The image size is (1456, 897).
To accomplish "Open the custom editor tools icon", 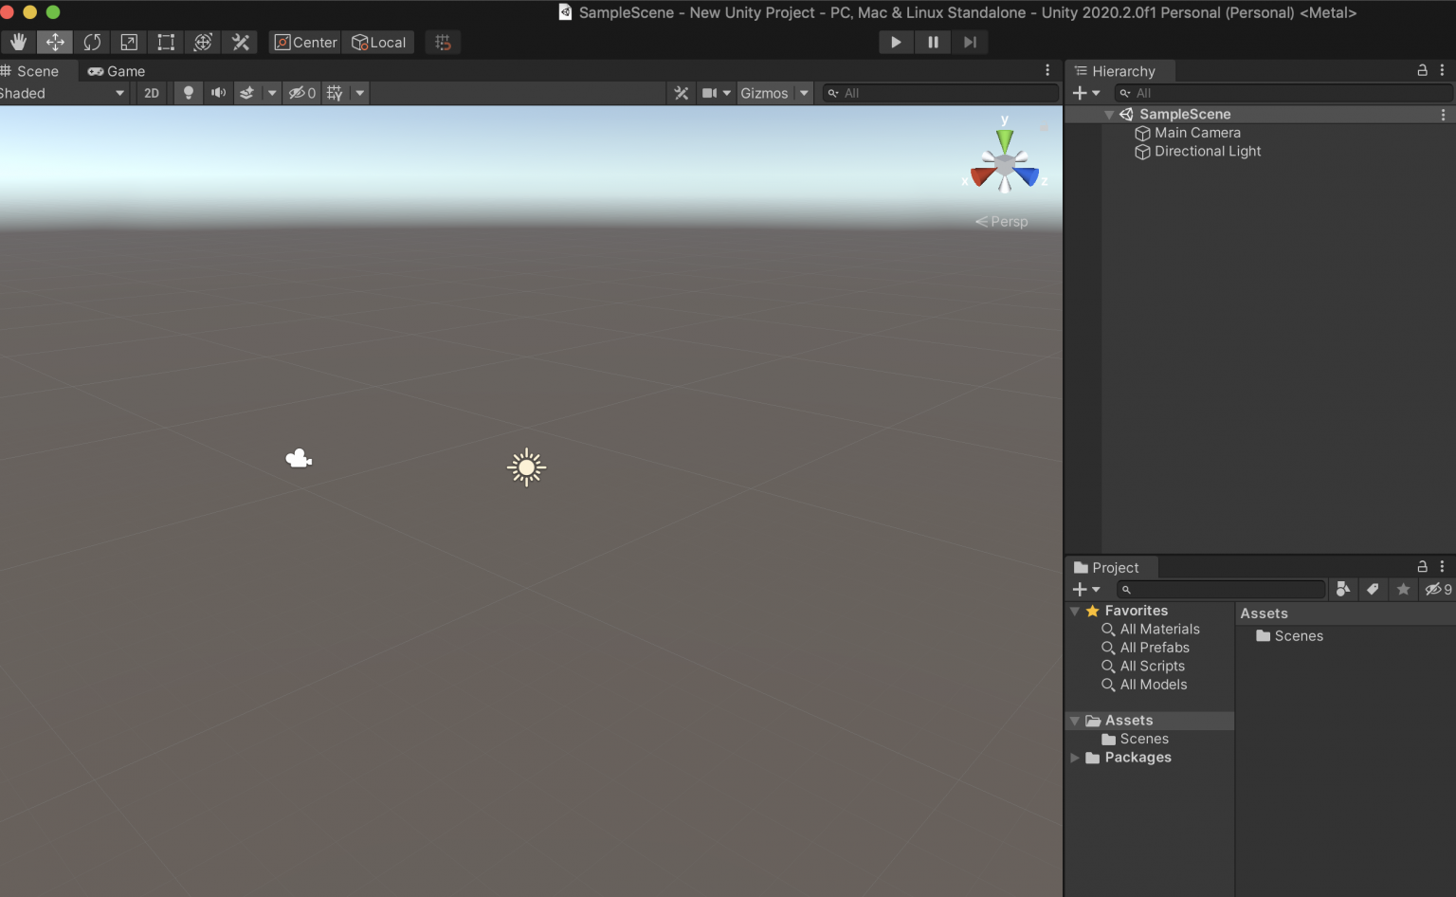I will pyautogui.click(x=239, y=42).
